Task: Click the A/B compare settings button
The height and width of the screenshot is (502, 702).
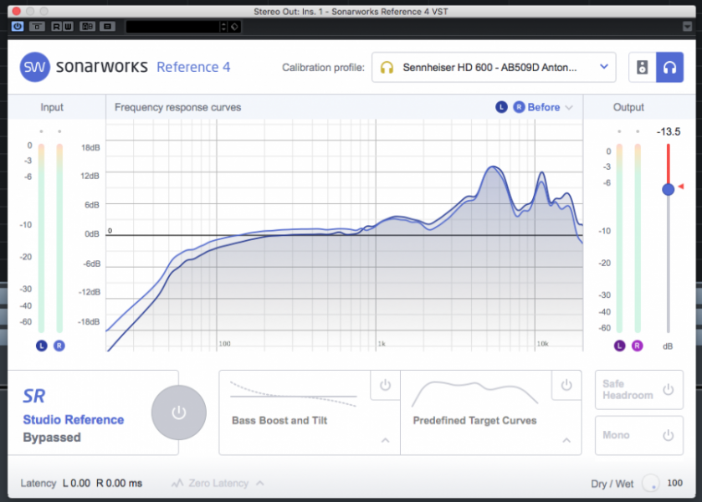Action: 87,27
